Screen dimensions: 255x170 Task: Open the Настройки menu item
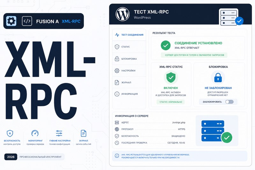[x=129, y=70]
